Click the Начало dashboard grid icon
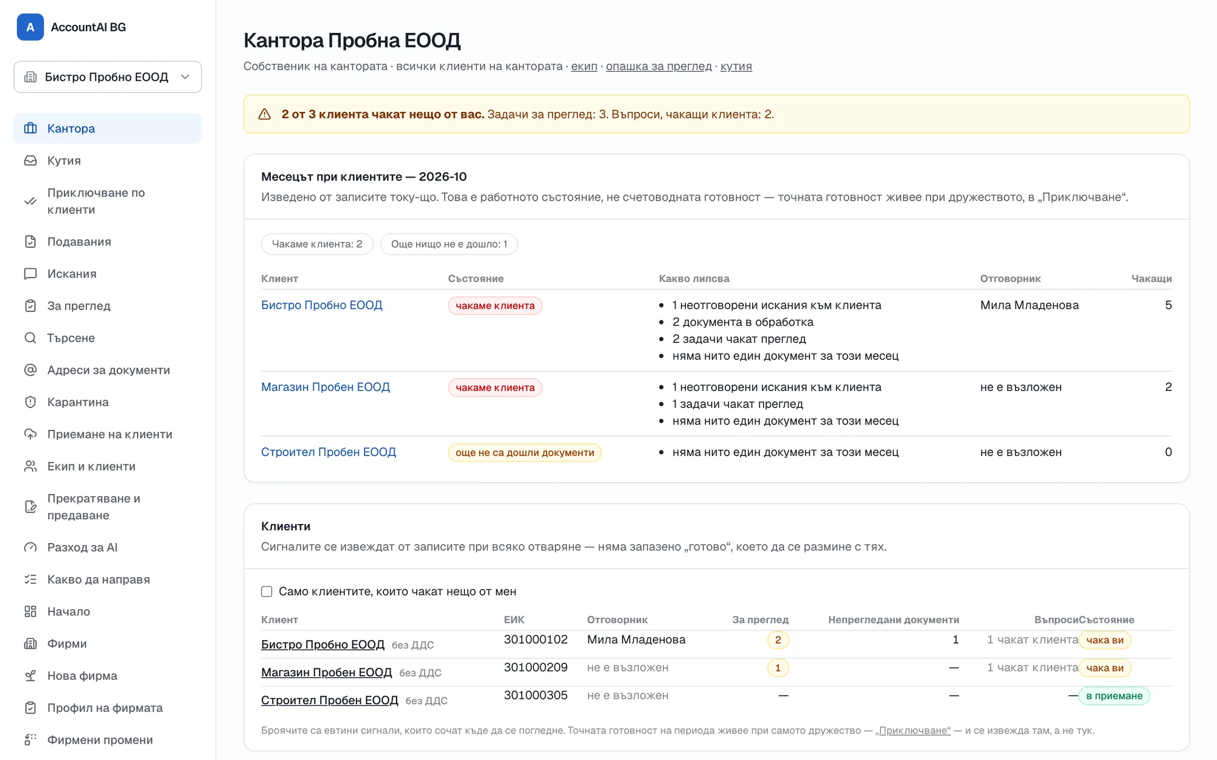The height and width of the screenshot is (760, 1217). click(30, 612)
